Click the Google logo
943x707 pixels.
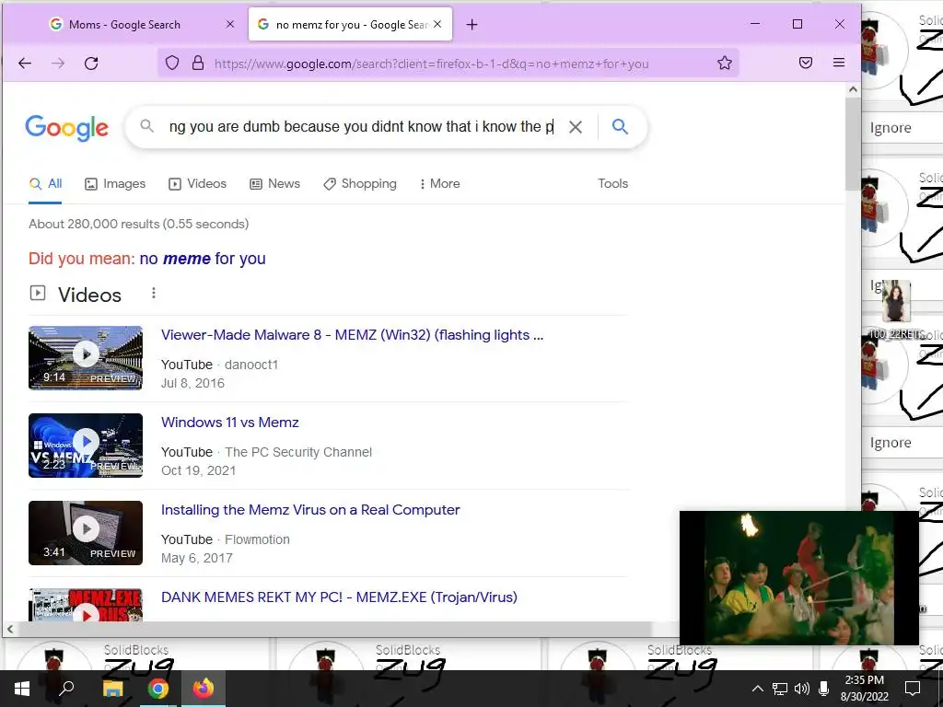point(66,127)
